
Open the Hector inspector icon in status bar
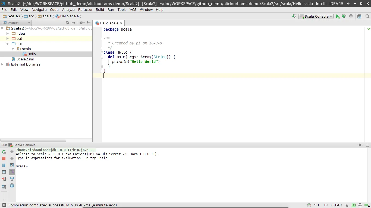pyautogui.click(x=360, y=205)
